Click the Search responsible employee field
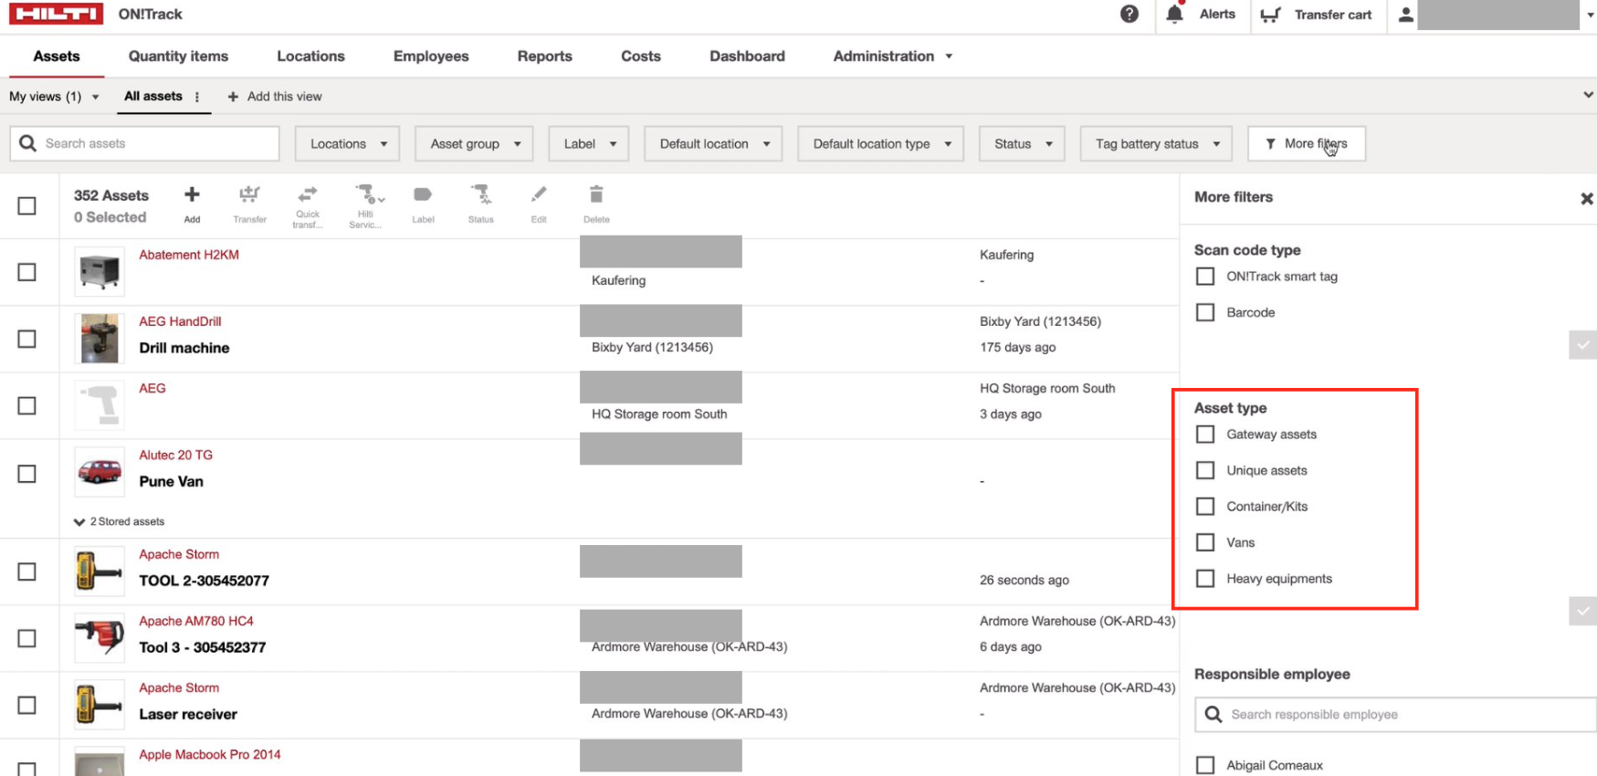The image size is (1597, 776). pyautogui.click(x=1395, y=714)
